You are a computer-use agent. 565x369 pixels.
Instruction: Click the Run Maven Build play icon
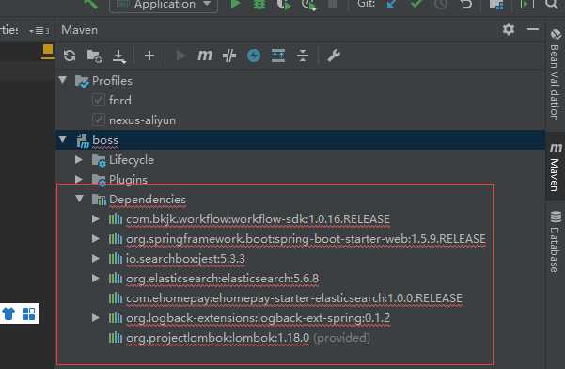[x=180, y=56]
